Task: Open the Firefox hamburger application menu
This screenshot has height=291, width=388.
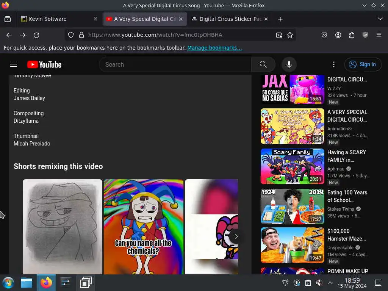Action: click(379, 35)
